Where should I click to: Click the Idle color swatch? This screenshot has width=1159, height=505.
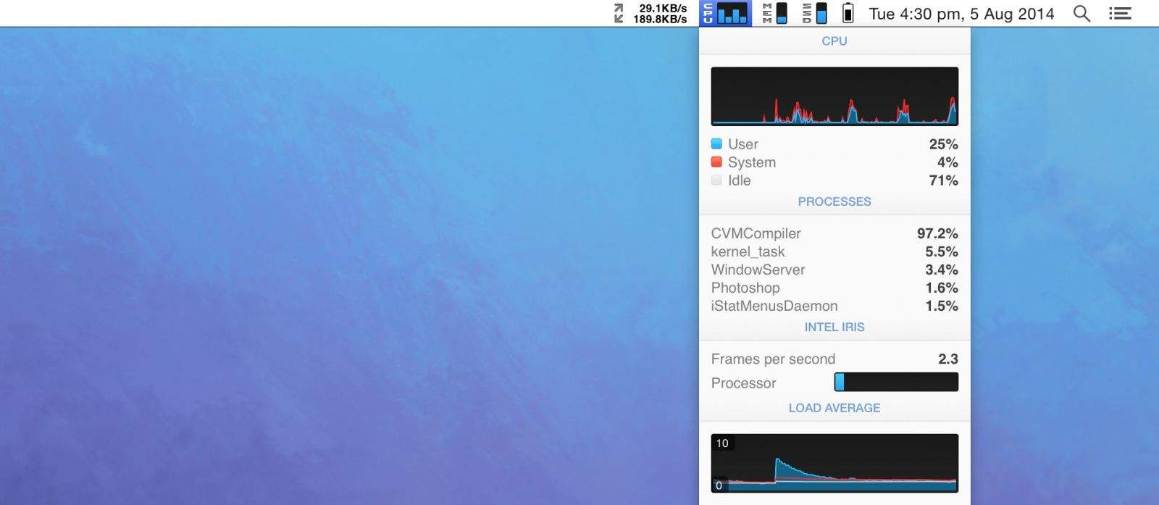pos(716,180)
